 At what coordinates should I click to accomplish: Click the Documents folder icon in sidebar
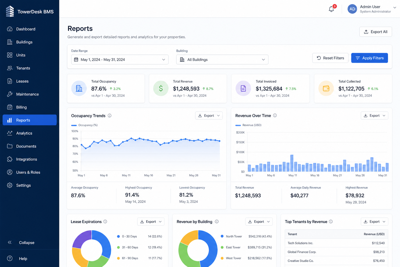10,146
